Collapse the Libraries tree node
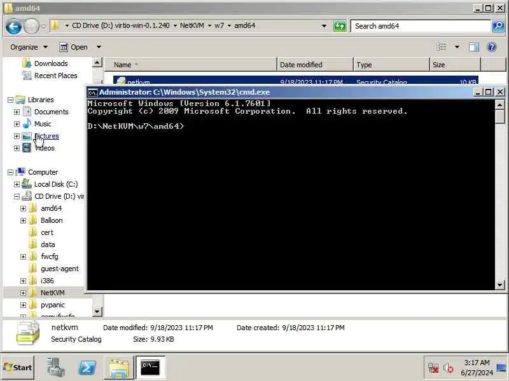Image resolution: width=509 pixels, height=381 pixels. point(10,100)
